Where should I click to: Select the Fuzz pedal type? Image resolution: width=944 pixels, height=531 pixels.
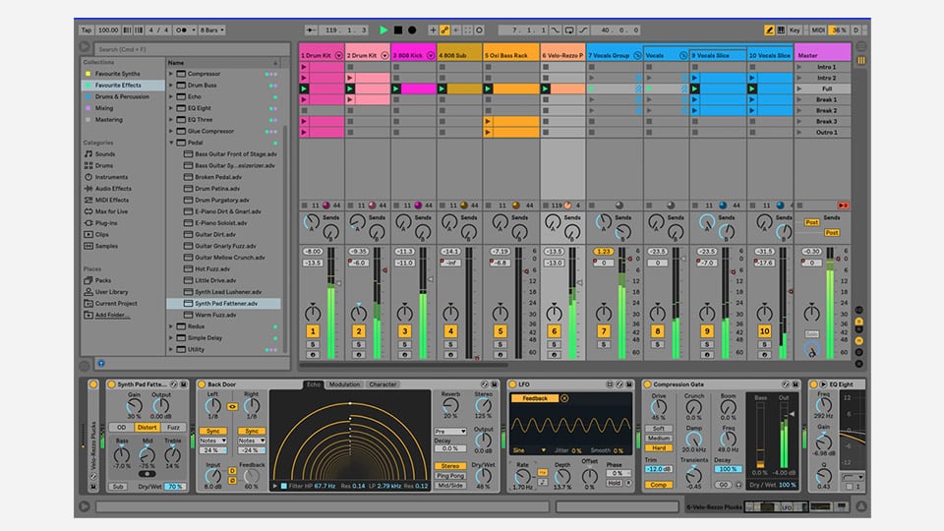(173, 428)
